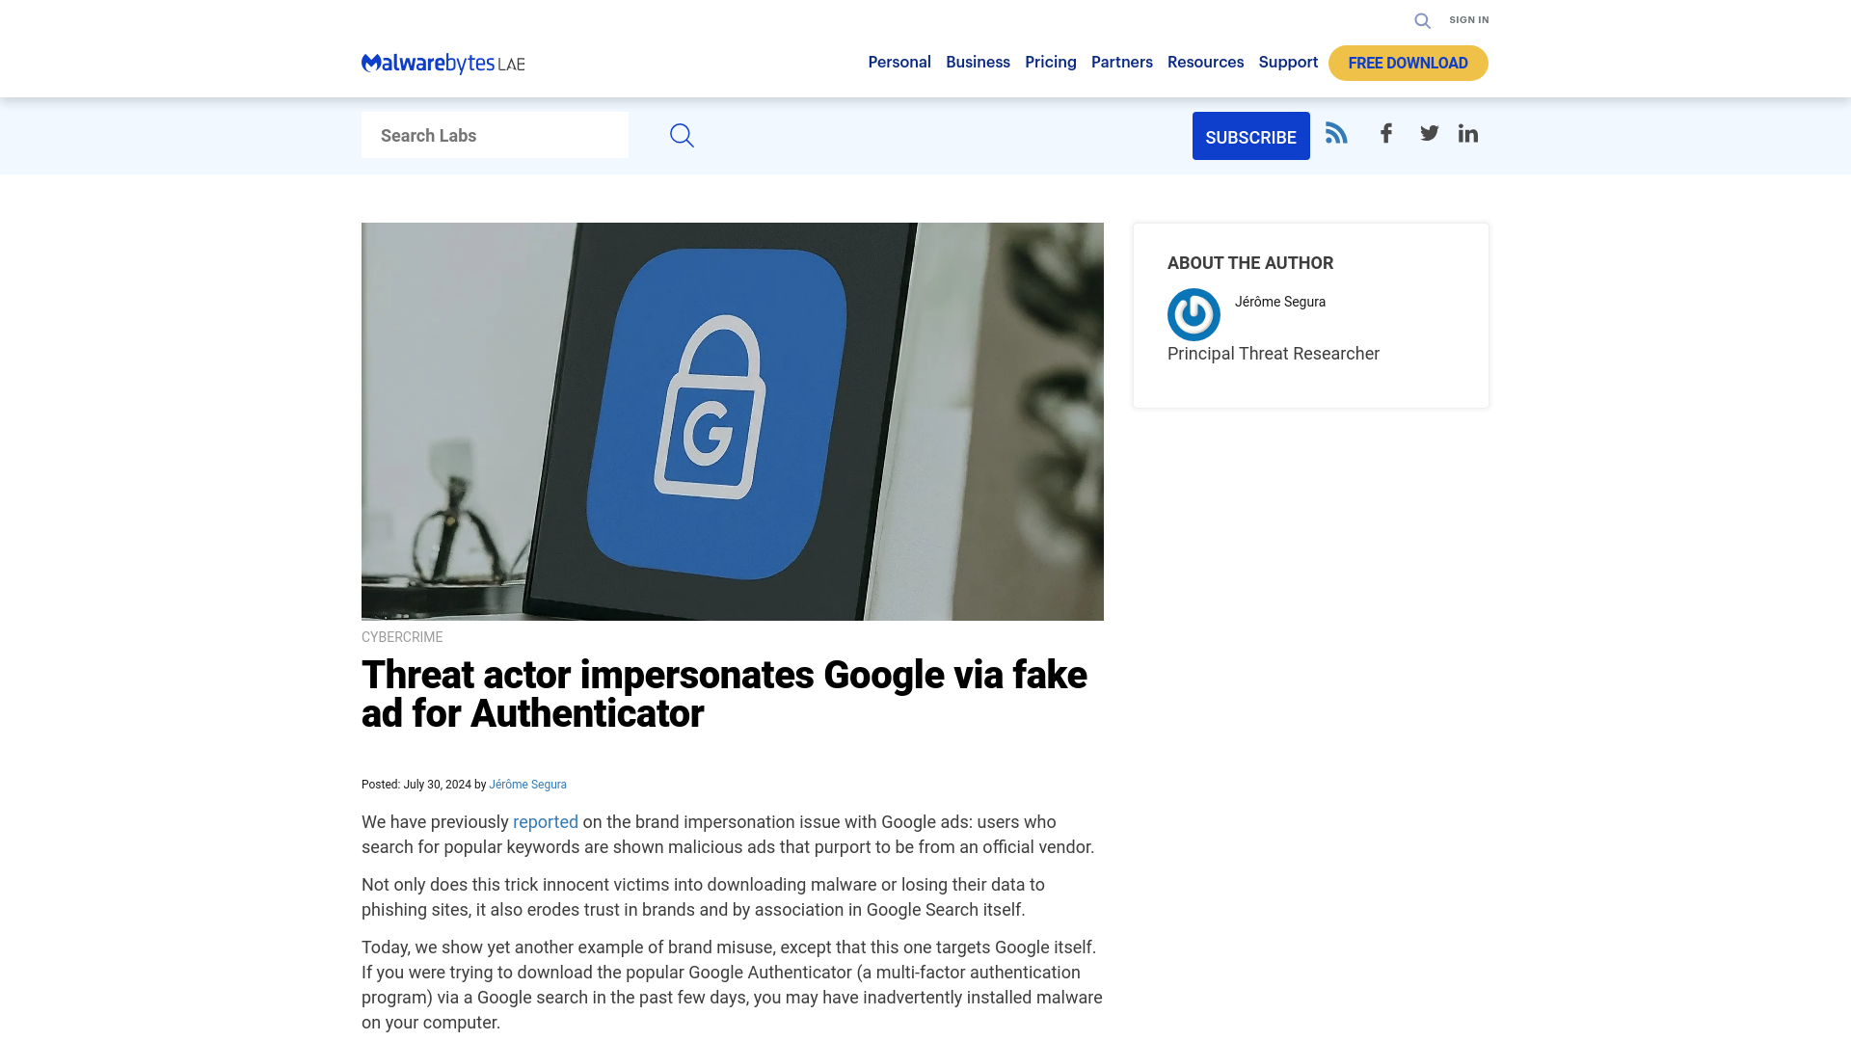The width and height of the screenshot is (1851, 1041).
Task: Click the Facebook icon
Action: tap(1385, 132)
